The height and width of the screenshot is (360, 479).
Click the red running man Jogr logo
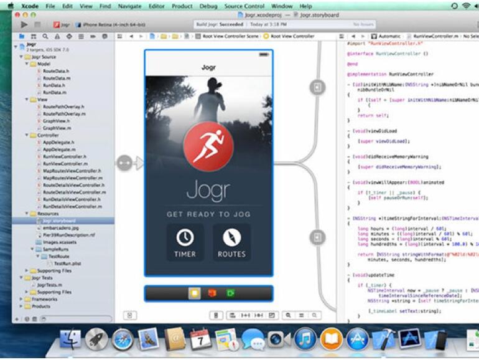(208, 147)
